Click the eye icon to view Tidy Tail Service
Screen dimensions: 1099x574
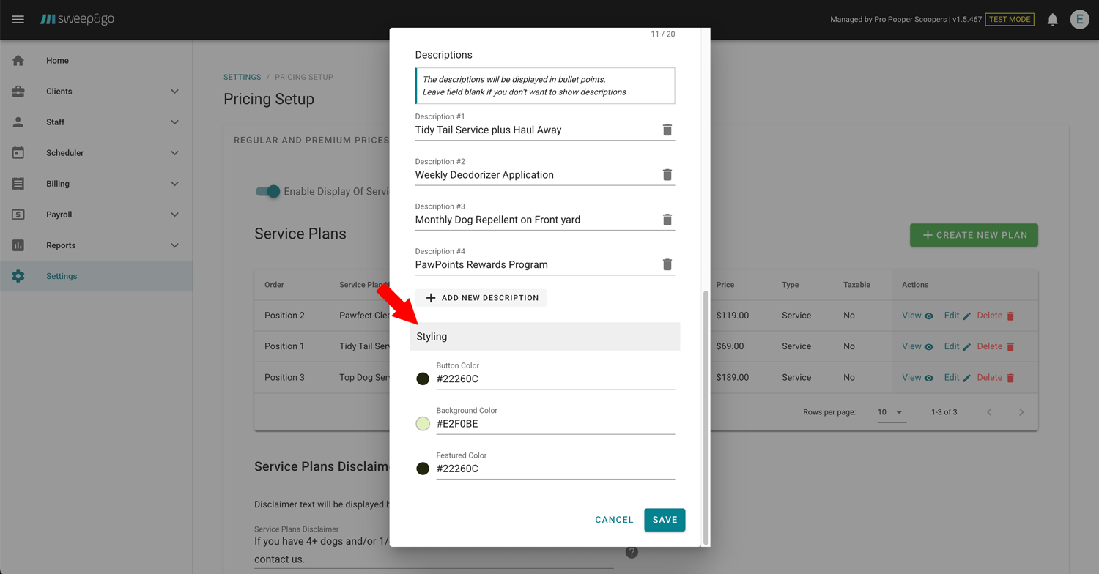tap(928, 346)
